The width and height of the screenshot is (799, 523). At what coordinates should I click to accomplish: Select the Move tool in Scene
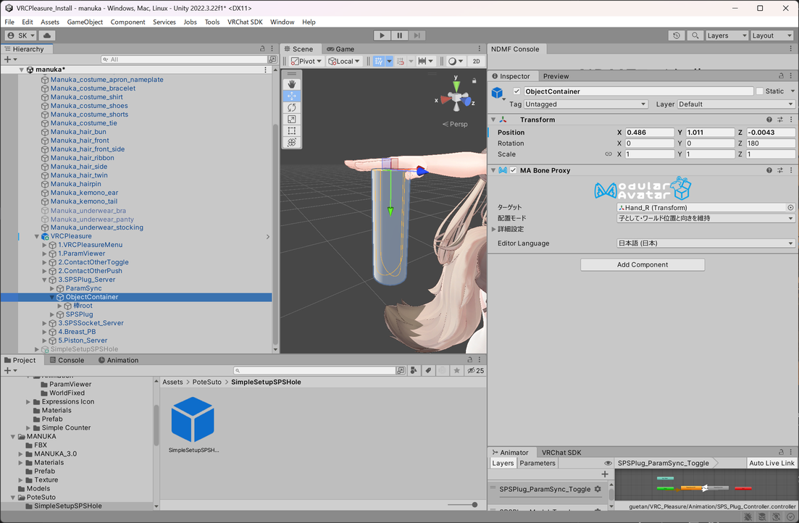[x=291, y=96]
